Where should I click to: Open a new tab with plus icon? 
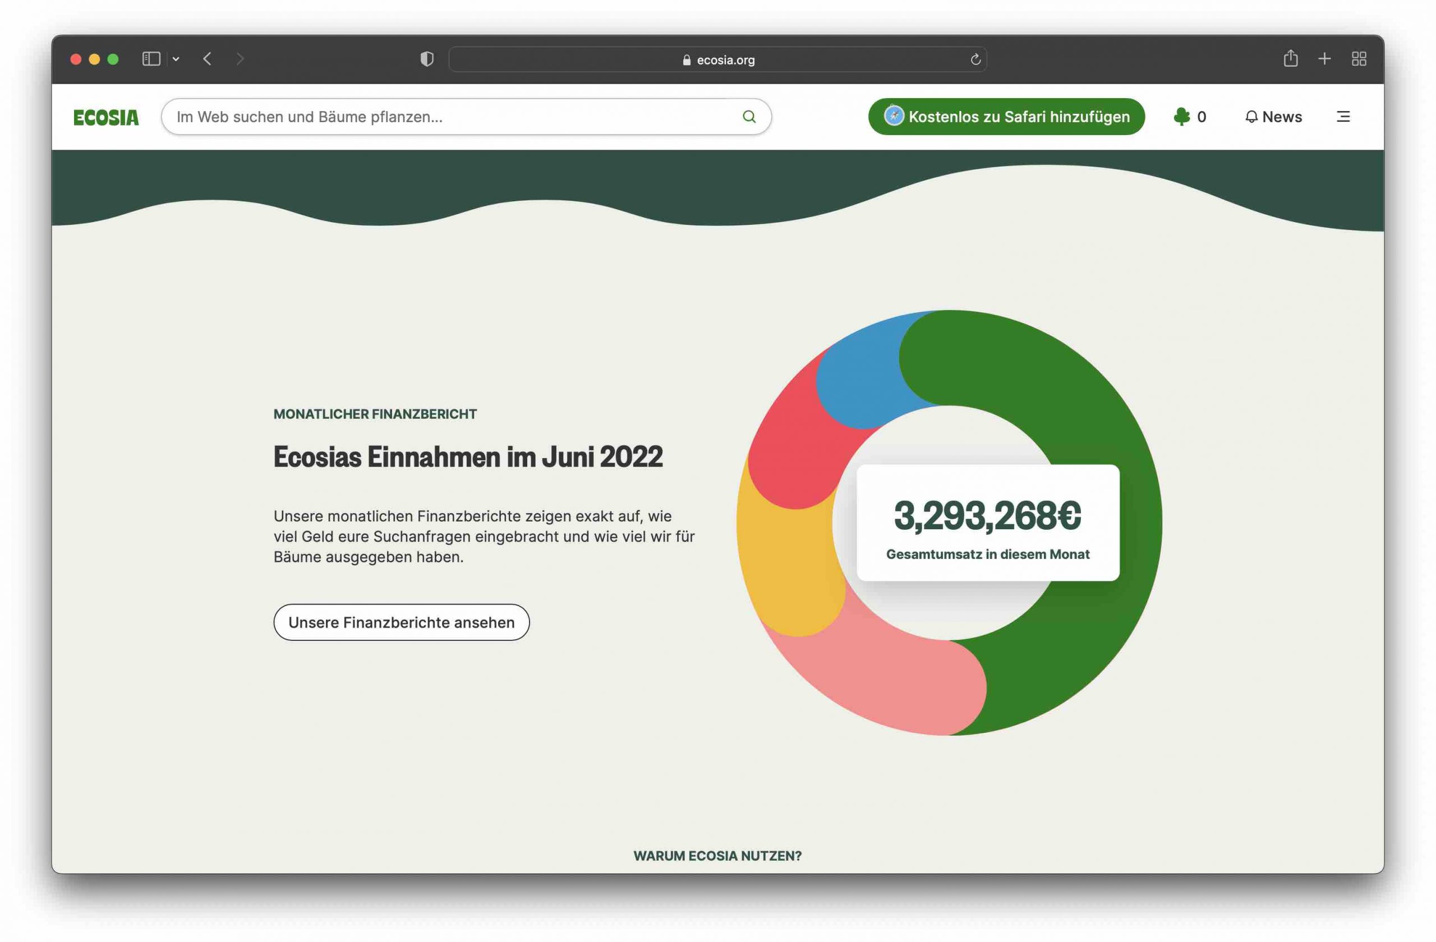pyautogui.click(x=1324, y=59)
